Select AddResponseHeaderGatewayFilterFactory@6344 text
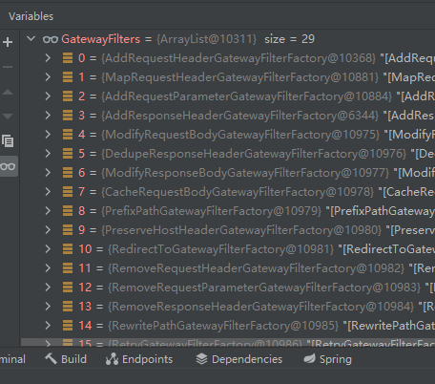This screenshot has width=435, height=384. coord(240,116)
